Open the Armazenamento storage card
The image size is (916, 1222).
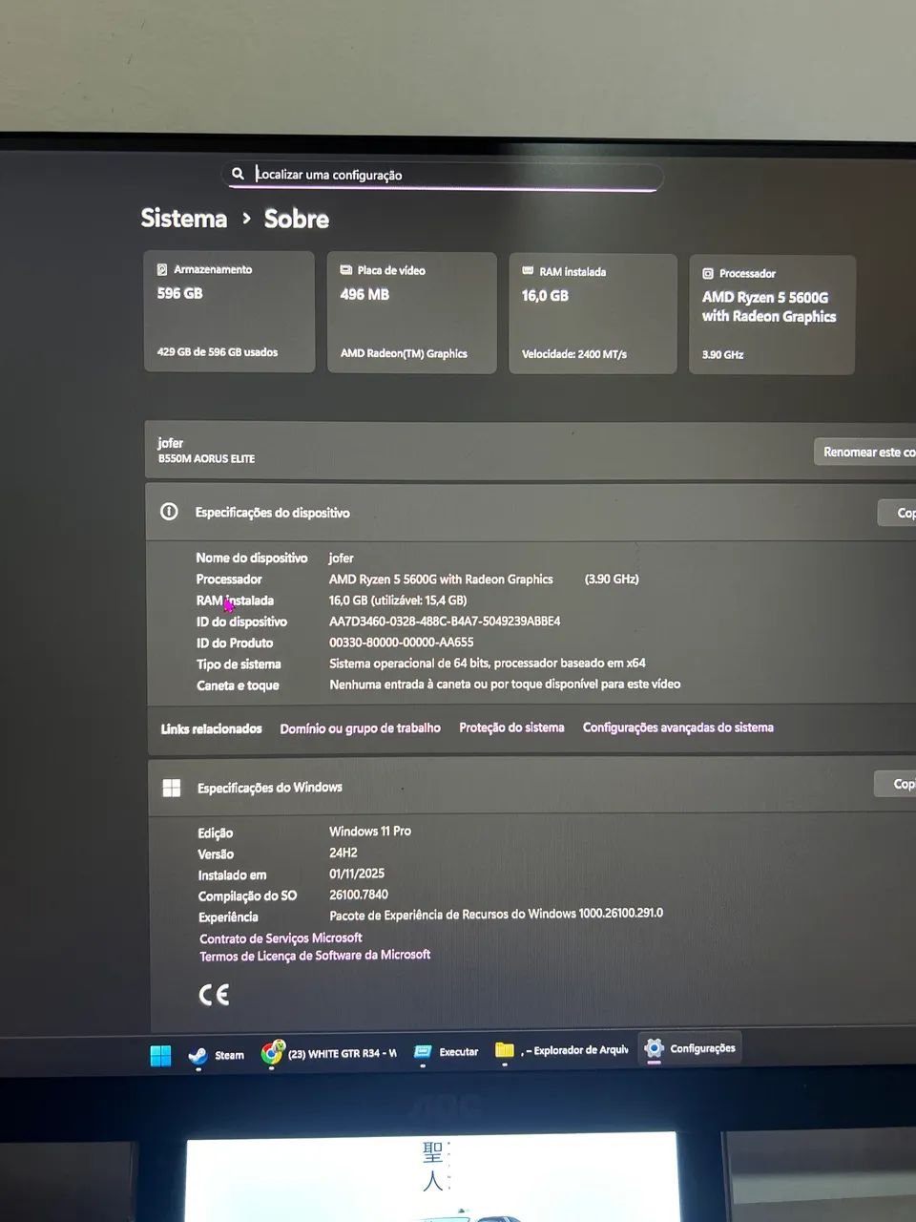pyautogui.click(x=228, y=311)
